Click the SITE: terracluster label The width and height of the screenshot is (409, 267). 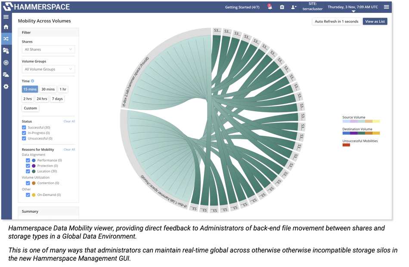pos(313,6)
